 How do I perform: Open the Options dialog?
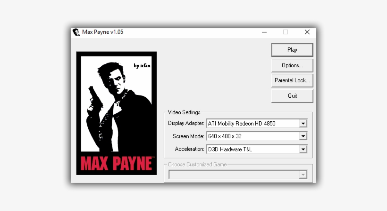[292, 65]
